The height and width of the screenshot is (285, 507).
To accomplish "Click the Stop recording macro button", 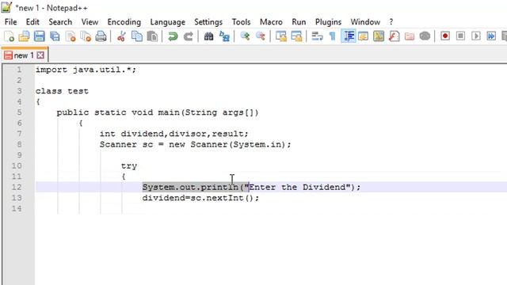I will click(461, 36).
